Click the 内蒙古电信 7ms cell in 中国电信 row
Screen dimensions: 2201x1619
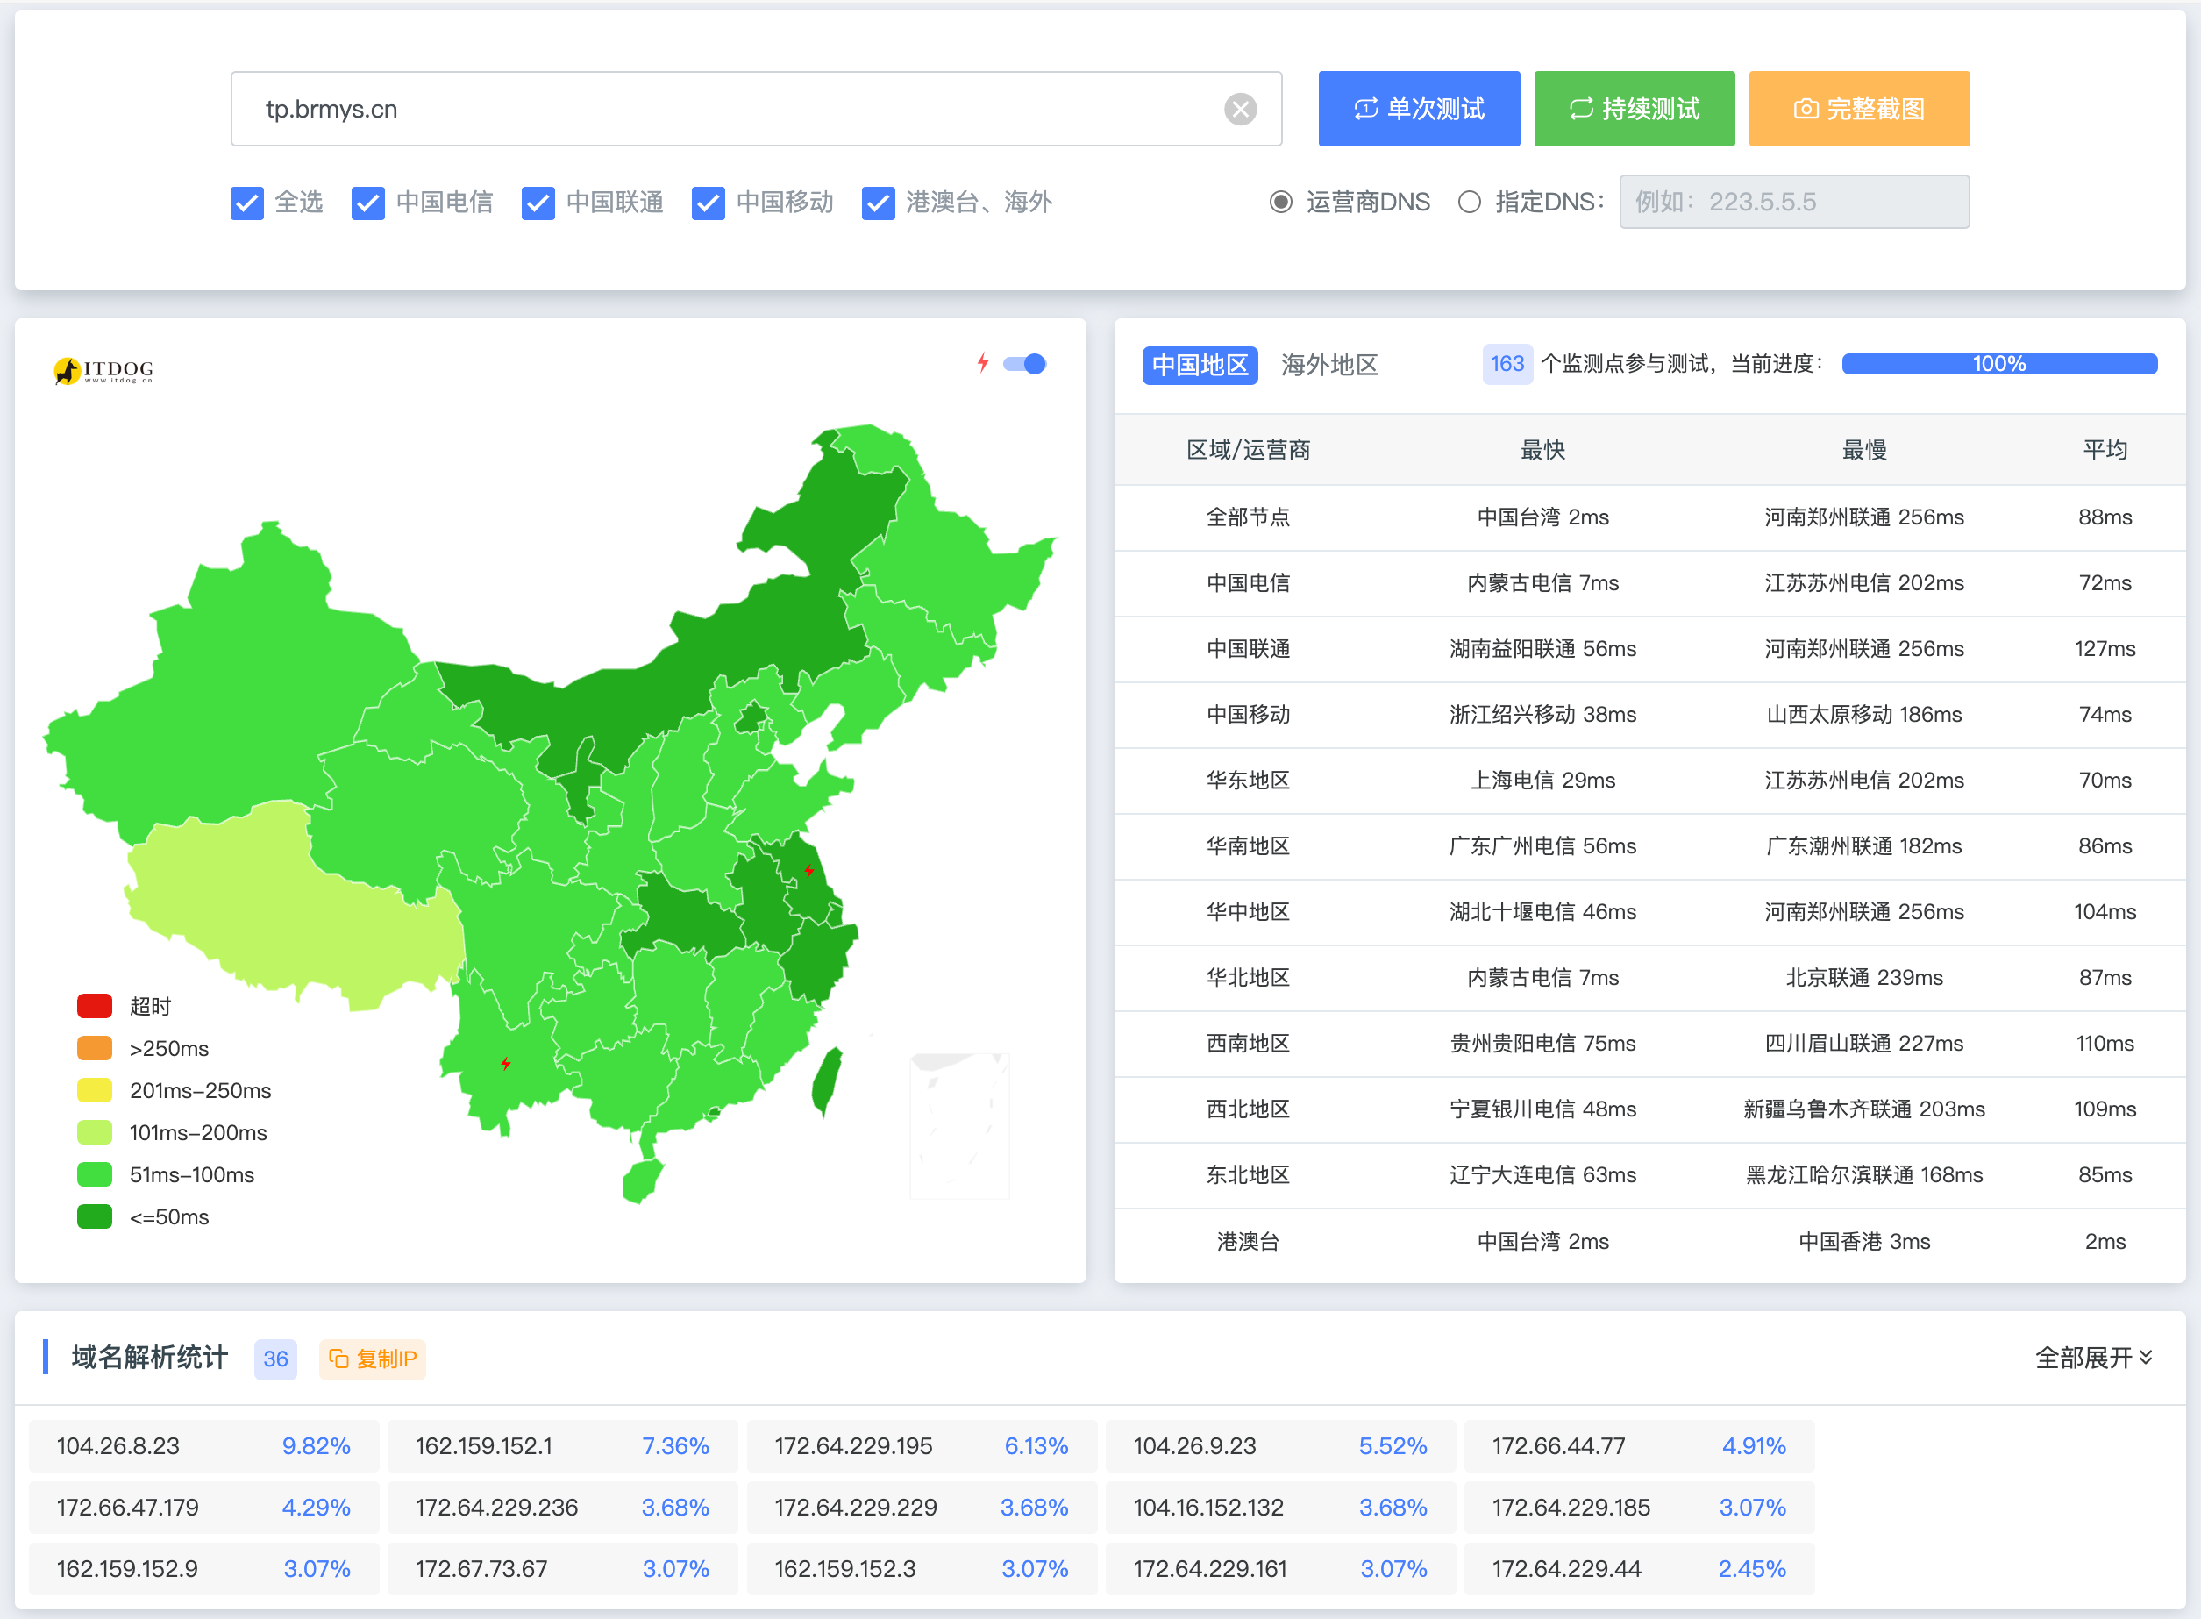(1542, 583)
